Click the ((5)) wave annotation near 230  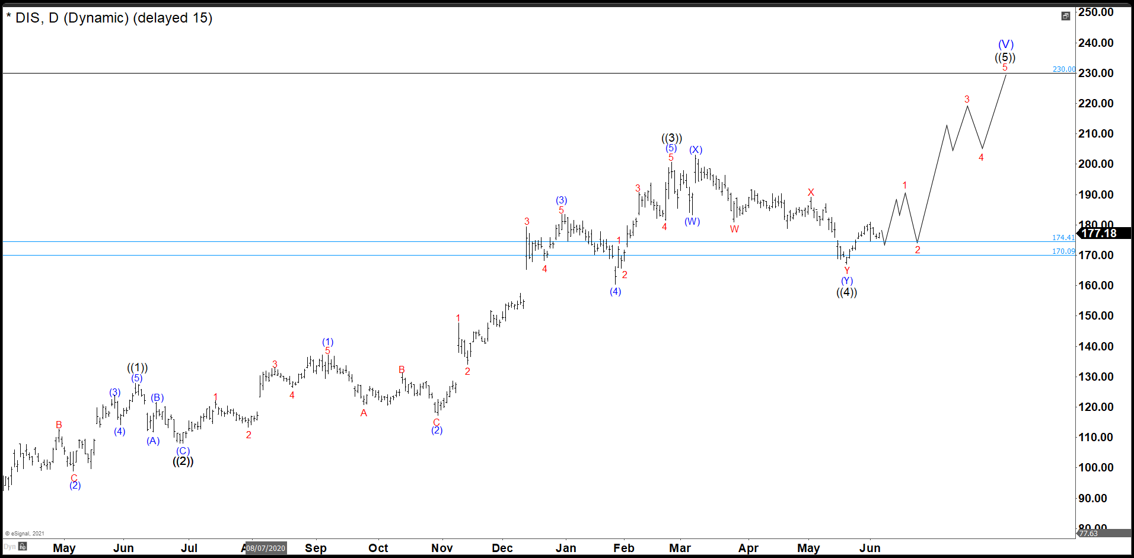click(x=1006, y=58)
